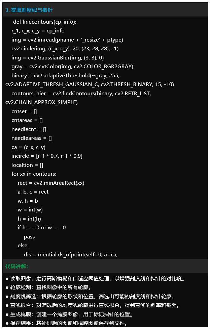
Task: Click the cv2.cvtColor grayscale line
Action: 72,67
